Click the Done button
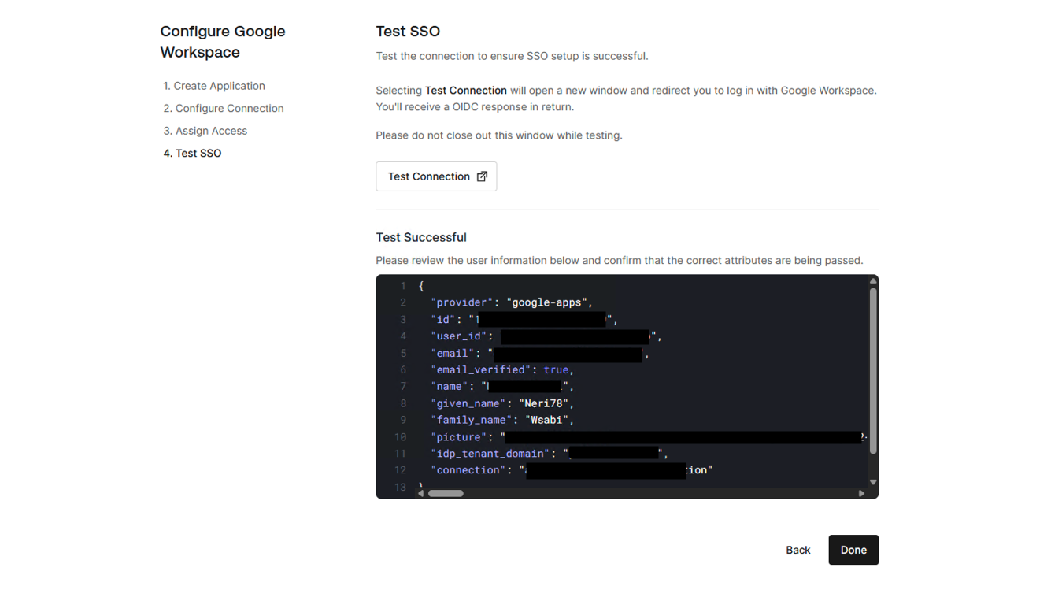 [853, 550]
